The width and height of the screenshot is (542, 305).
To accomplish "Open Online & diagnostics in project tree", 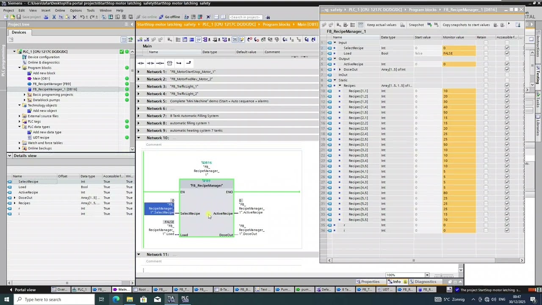I will click(44, 62).
